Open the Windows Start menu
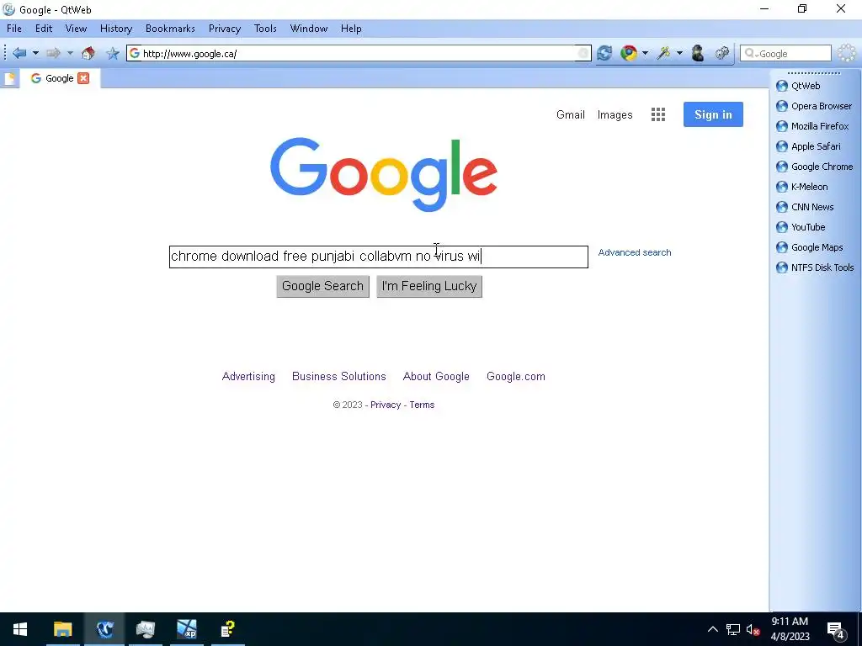The height and width of the screenshot is (646, 862). [20, 629]
